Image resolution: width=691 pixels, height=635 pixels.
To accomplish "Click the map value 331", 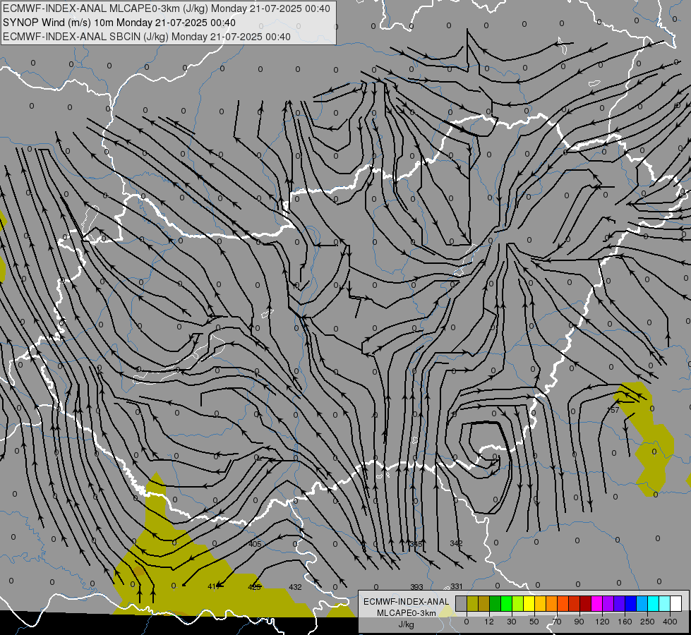I will coord(457,586).
